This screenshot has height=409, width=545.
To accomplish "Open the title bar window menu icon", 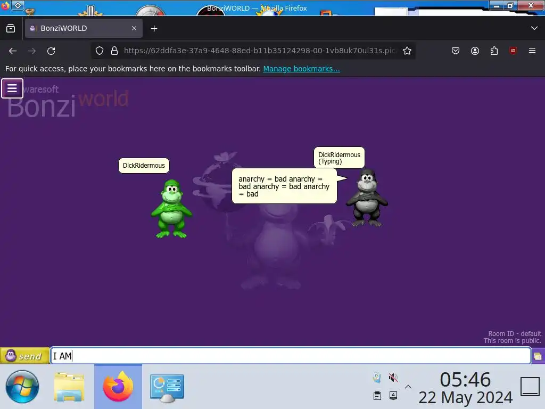I will click(5, 5).
